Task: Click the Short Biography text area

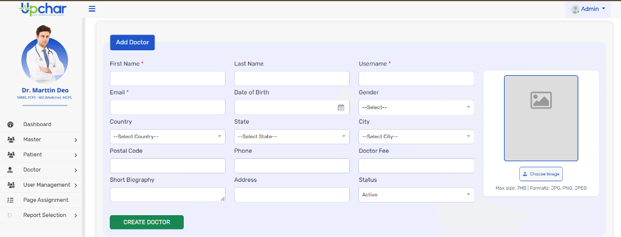Action: click(167, 195)
